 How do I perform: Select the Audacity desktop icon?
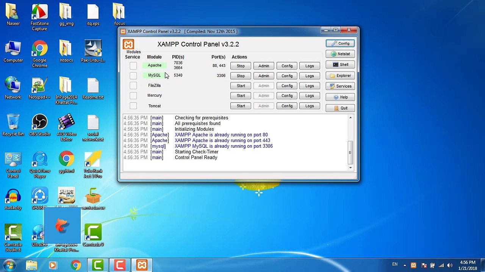pos(13,199)
